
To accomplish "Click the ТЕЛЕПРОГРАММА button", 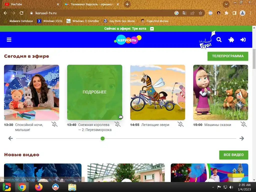I will click(228, 56).
